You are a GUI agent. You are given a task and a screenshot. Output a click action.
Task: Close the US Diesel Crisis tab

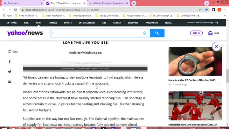click(84, 3)
